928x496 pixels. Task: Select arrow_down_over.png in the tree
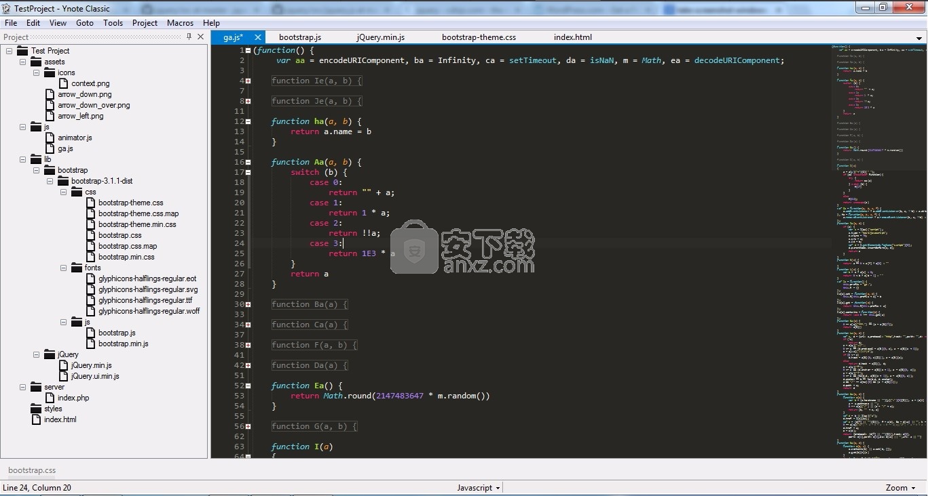tap(94, 105)
